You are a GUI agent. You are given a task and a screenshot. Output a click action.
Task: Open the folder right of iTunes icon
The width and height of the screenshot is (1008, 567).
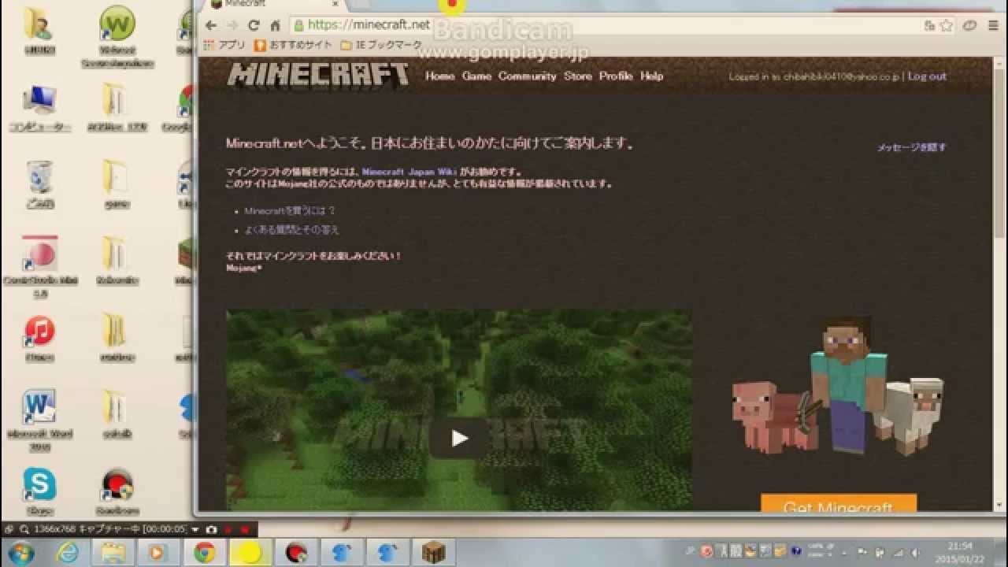click(117, 339)
